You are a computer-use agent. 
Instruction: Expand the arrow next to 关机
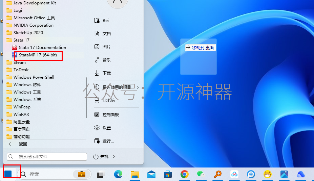coord(114,157)
